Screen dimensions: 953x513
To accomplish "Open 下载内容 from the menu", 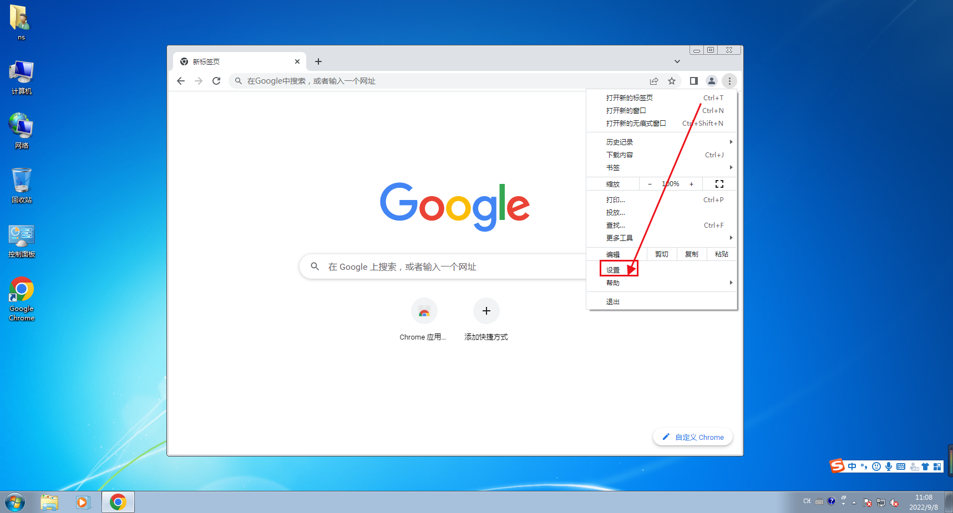I will point(662,155).
